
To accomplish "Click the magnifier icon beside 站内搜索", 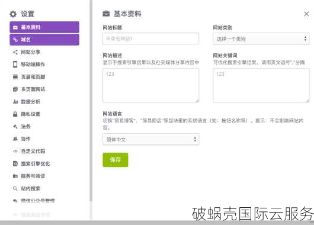I will pyautogui.click(x=15, y=188).
